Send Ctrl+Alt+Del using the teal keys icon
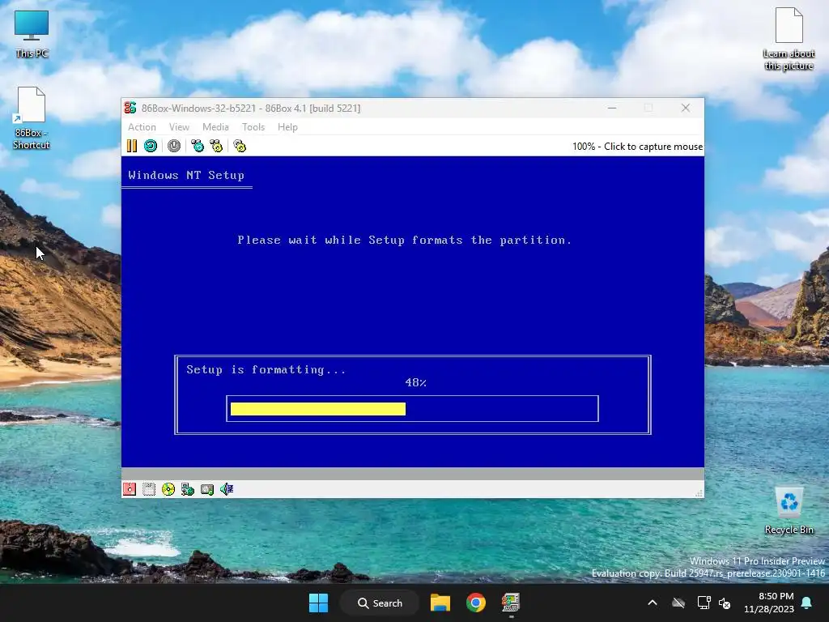 click(198, 146)
